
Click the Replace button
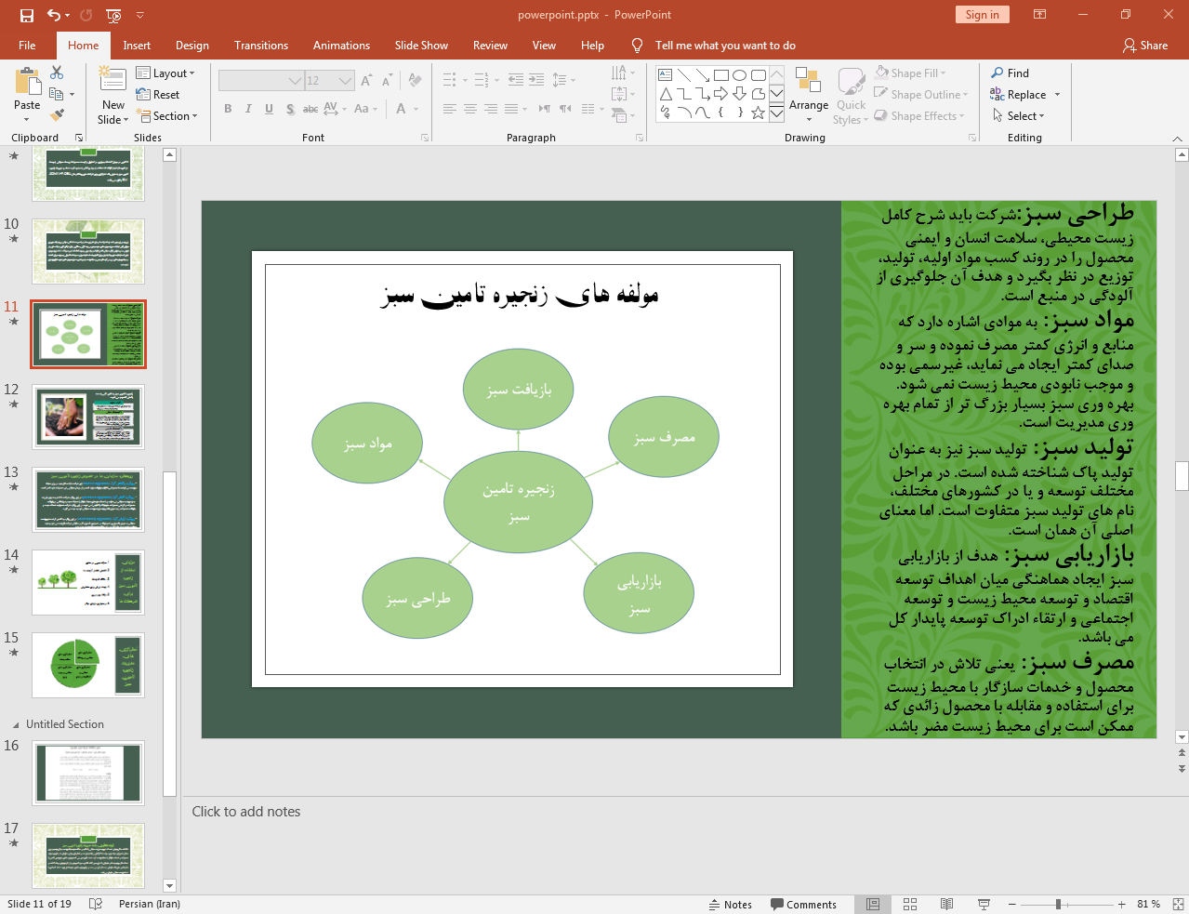(1024, 95)
